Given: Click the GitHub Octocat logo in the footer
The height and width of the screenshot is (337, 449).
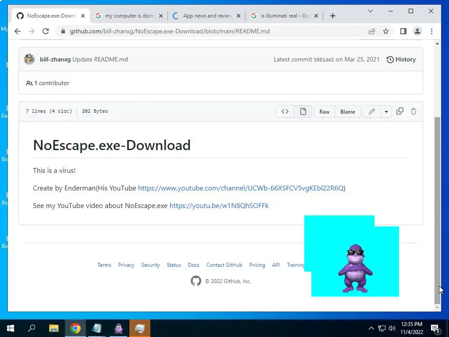Looking at the screenshot, I should pyautogui.click(x=196, y=281).
